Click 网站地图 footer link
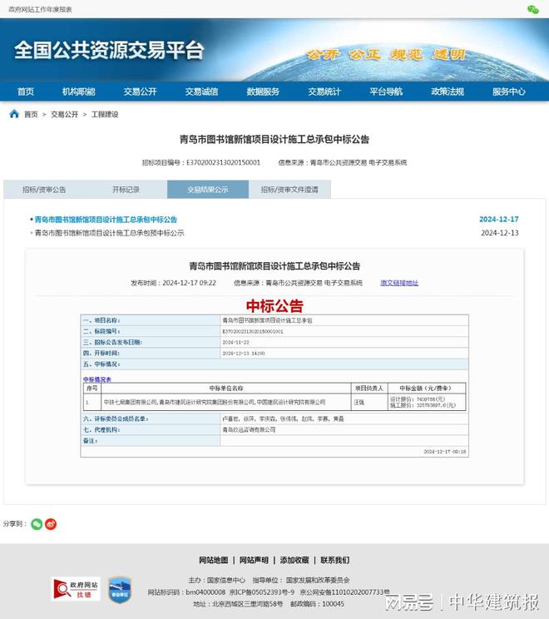Screen dimensions: 549x619 [x=214, y=560]
